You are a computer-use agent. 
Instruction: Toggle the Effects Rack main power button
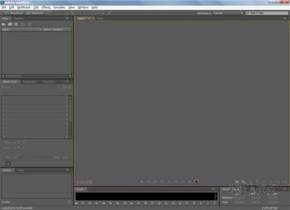pos(3,164)
